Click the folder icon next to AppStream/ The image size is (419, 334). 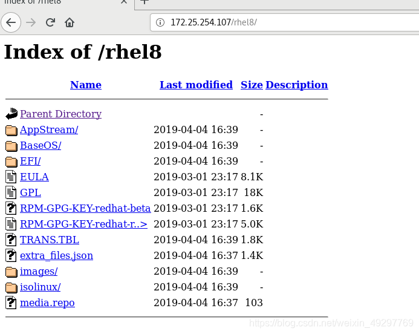pos(11,130)
